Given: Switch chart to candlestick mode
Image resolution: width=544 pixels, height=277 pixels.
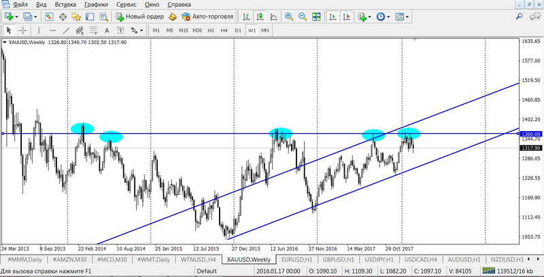Looking at the screenshot, I should (260, 16).
